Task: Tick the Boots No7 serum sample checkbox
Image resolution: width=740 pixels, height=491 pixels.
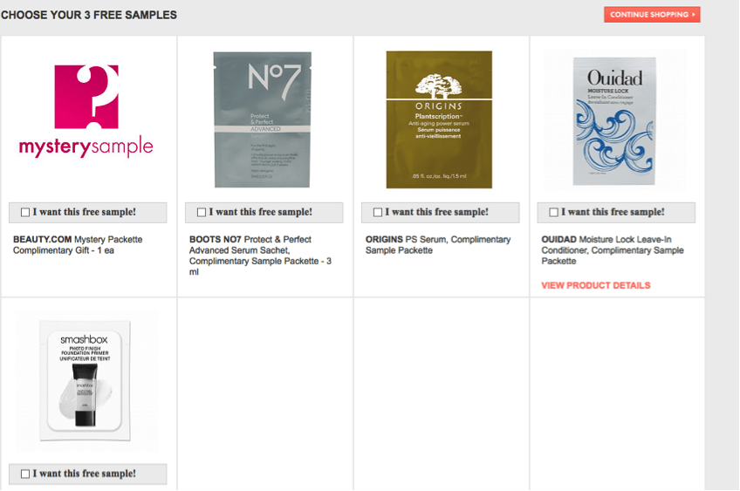Action: 202,213
